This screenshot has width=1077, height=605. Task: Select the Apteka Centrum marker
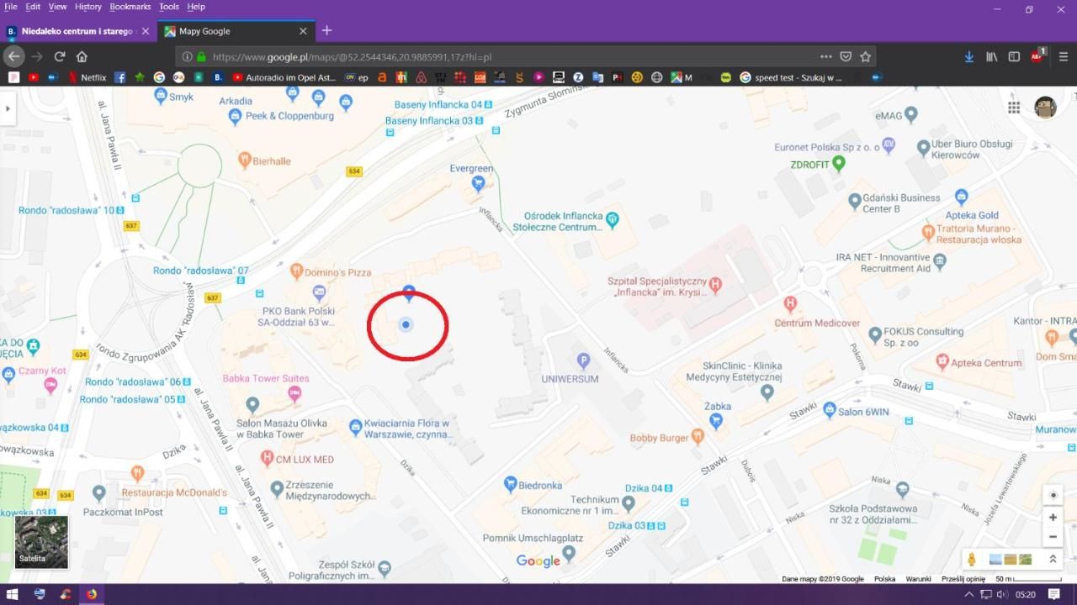[942, 361]
